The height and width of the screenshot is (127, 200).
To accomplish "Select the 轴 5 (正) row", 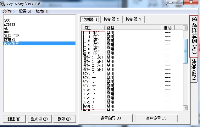I will [132, 45].
